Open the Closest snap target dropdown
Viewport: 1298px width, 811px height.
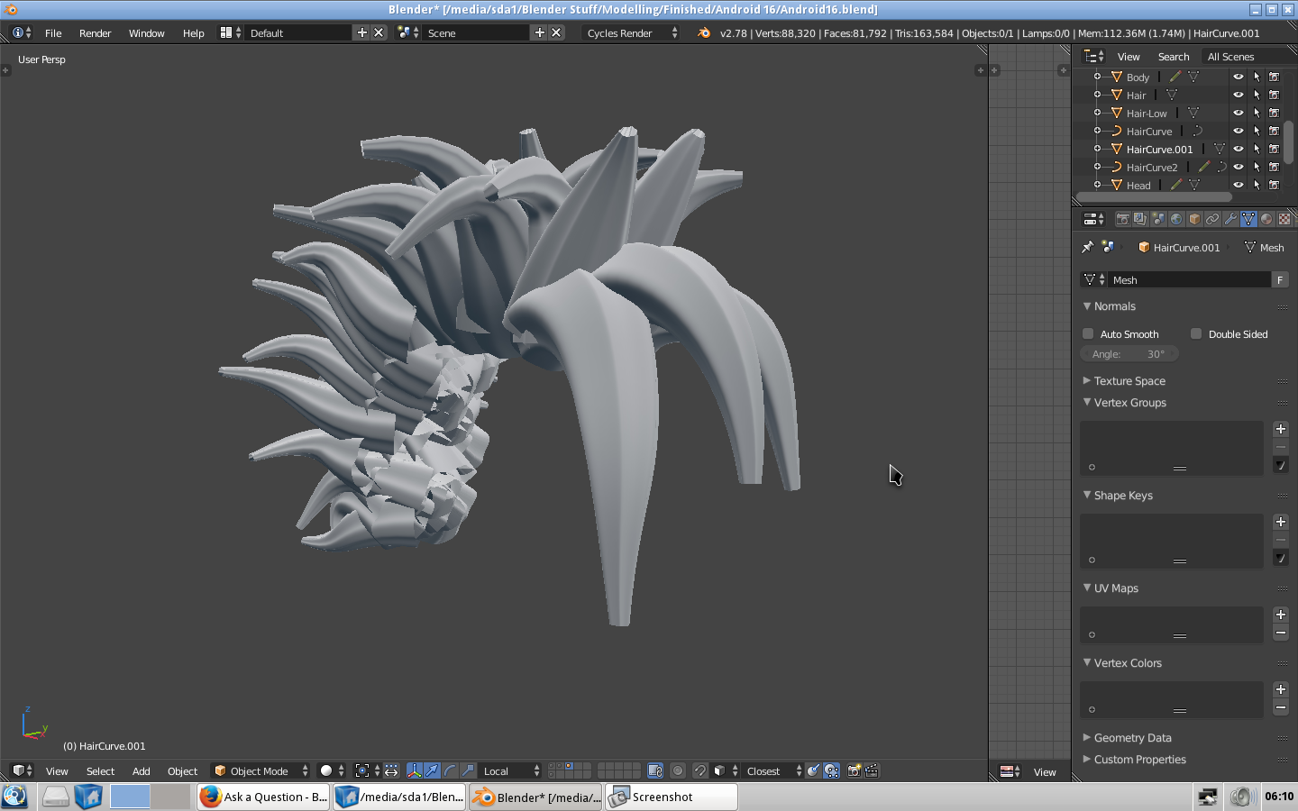[x=772, y=770]
